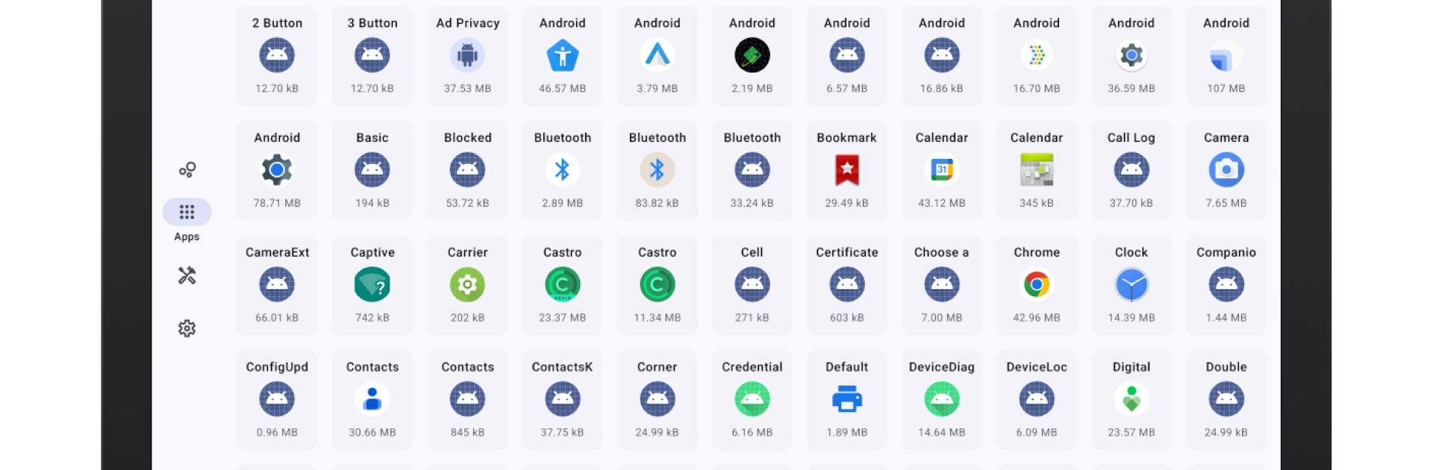Open the Credential green android icon
1433x470 pixels.
[x=752, y=400]
